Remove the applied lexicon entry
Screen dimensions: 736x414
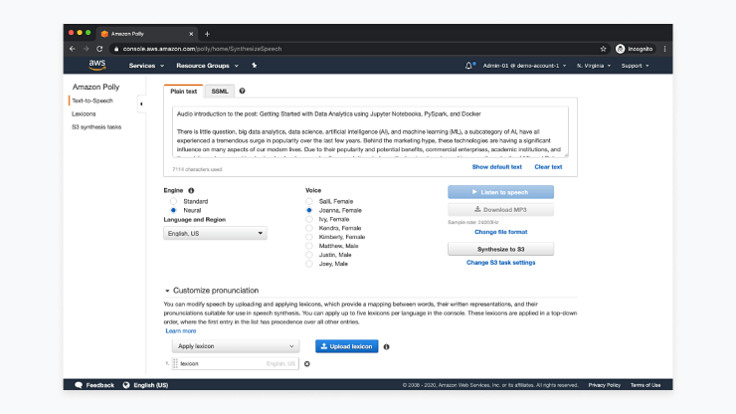[x=307, y=363]
